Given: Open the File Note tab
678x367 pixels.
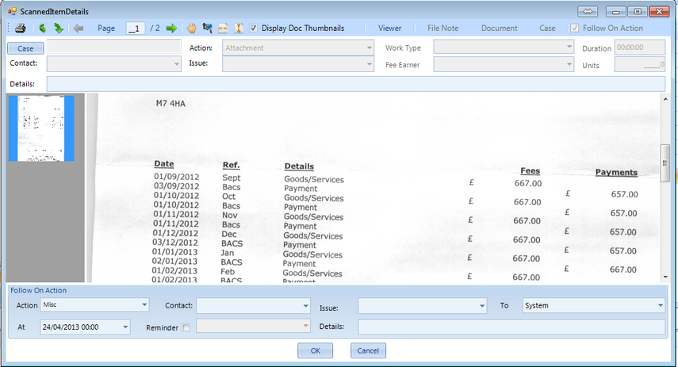Looking at the screenshot, I should pos(442,28).
